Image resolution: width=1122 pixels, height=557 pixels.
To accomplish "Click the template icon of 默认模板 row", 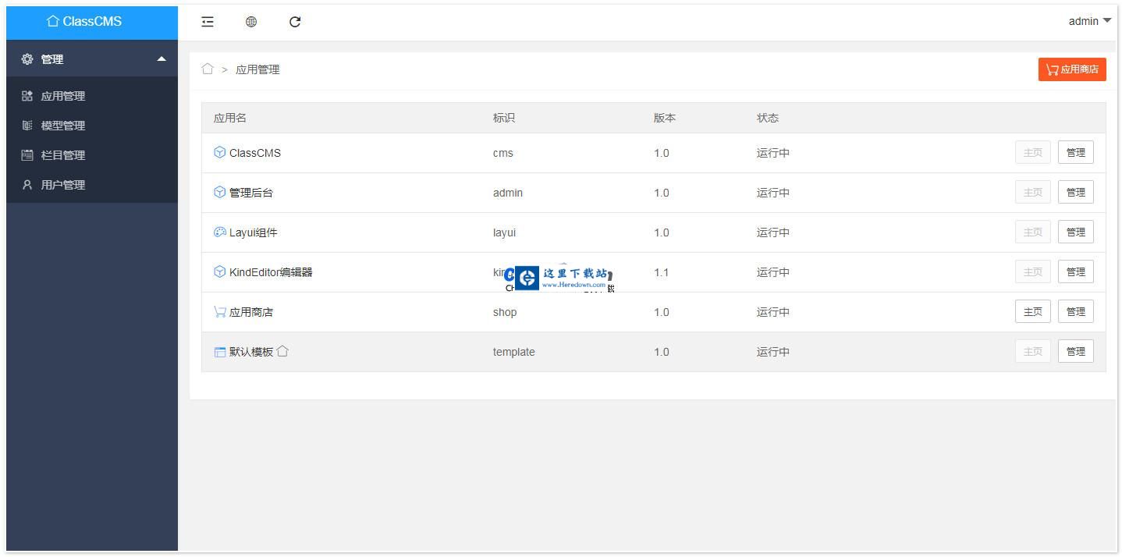I will 220,352.
